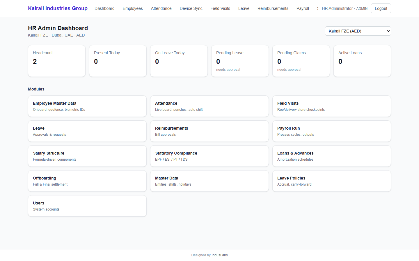Image resolution: width=419 pixels, height=261 pixels.
Task: Open the Master Data module card
Action: coord(210,181)
